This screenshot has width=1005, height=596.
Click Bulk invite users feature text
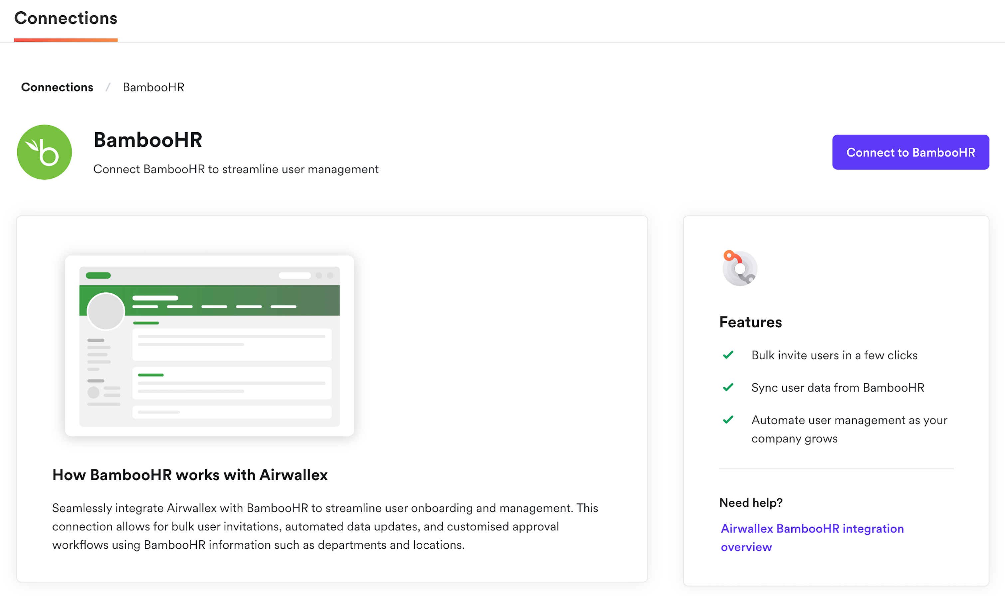[834, 355]
